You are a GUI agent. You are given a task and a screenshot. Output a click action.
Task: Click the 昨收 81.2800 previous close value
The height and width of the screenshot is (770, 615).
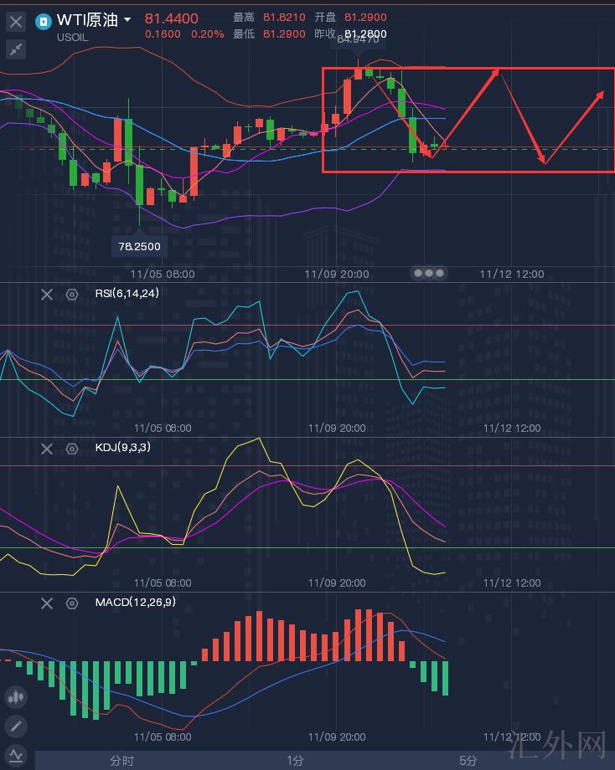coord(365,33)
